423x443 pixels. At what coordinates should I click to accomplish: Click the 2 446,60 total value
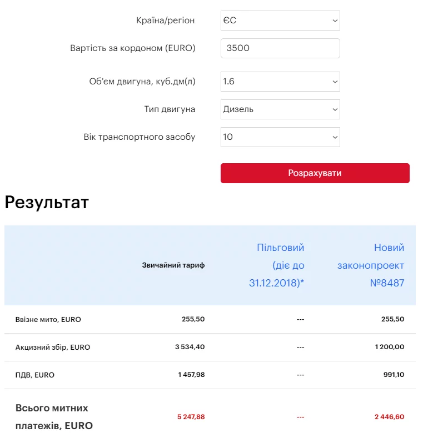point(390,417)
